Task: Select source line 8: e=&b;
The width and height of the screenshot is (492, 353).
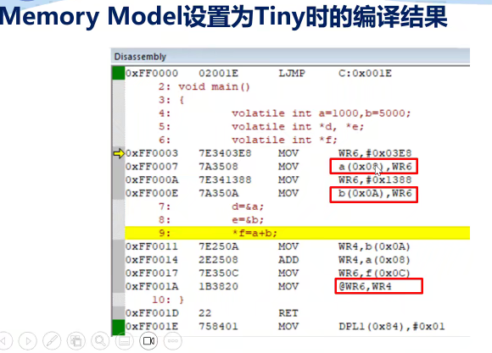Action: (211, 220)
